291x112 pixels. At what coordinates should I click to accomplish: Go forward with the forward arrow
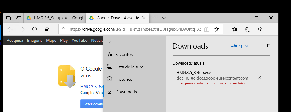(22, 29)
